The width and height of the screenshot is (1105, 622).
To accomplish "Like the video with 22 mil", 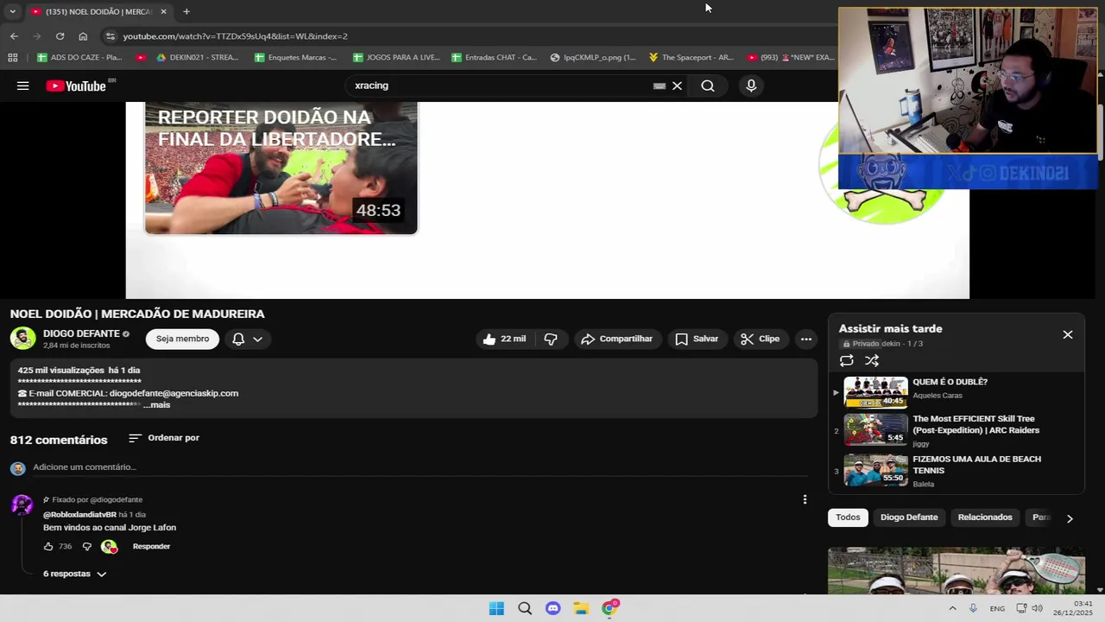I will (504, 339).
